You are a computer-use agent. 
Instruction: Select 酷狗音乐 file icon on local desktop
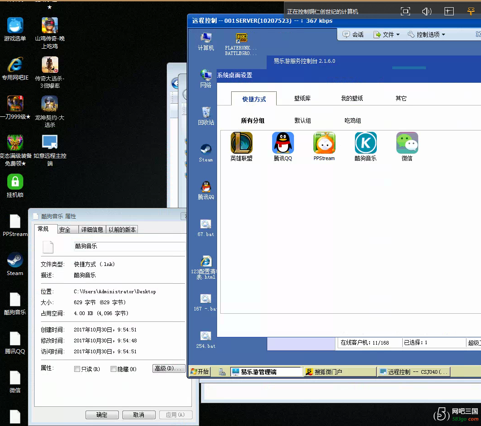pos(15,304)
